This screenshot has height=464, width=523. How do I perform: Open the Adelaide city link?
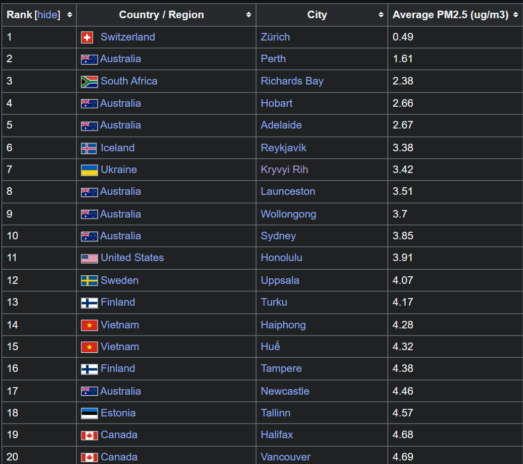281,125
